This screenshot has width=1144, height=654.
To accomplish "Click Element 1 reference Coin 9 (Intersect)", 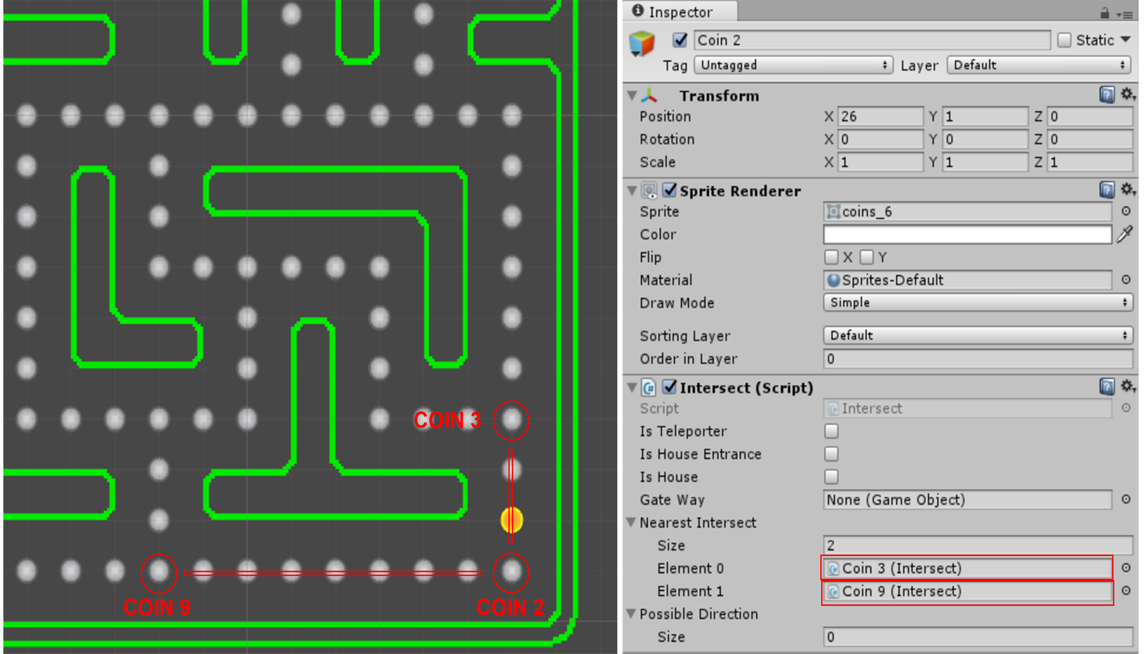I will point(967,591).
